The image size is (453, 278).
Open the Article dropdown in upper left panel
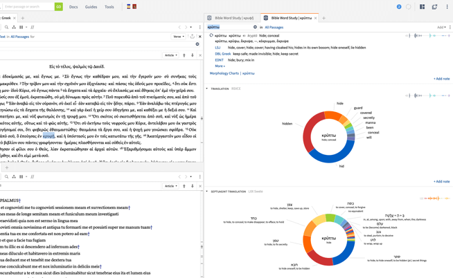(x=171, y=55)
